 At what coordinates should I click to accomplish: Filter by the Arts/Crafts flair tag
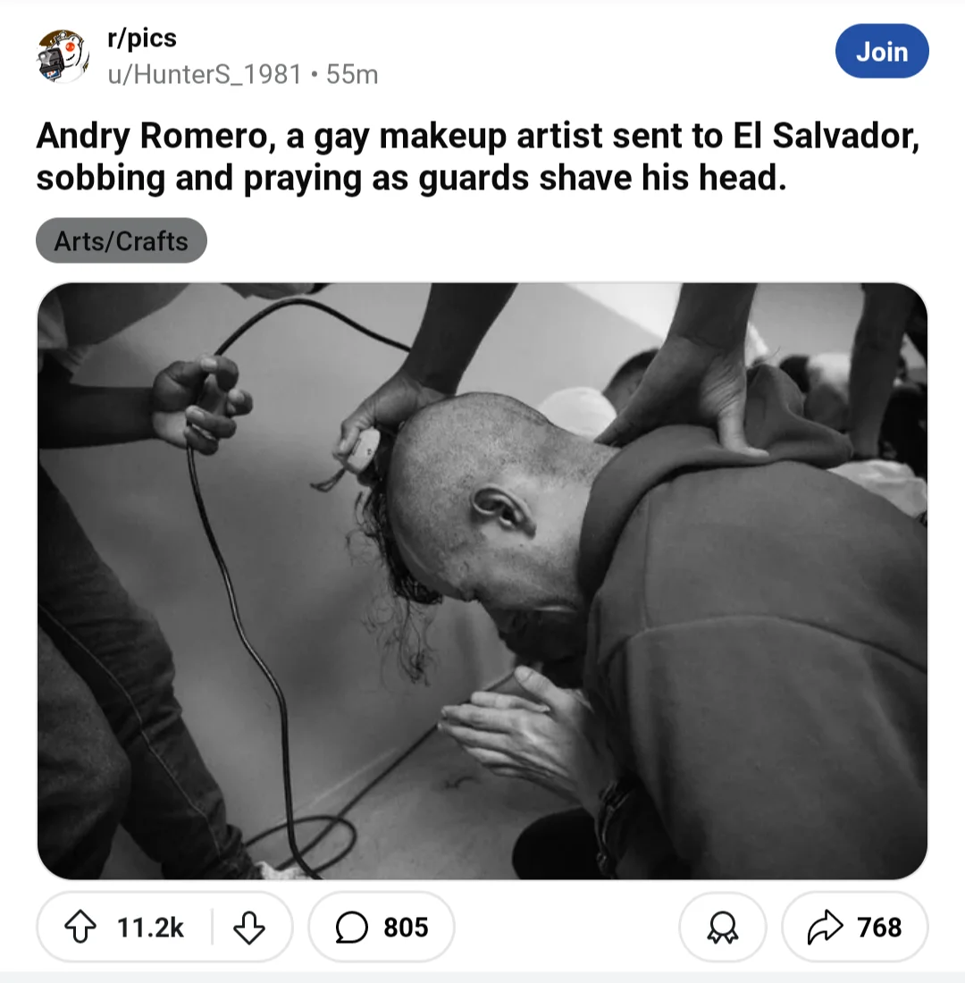click(121, 240)
